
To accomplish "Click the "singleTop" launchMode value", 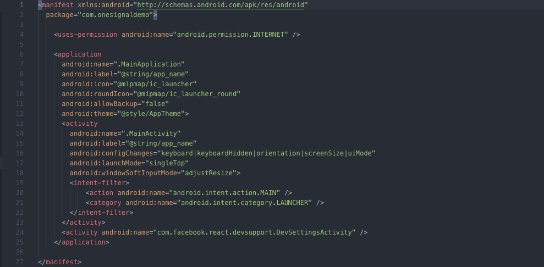I will point(167,163).
